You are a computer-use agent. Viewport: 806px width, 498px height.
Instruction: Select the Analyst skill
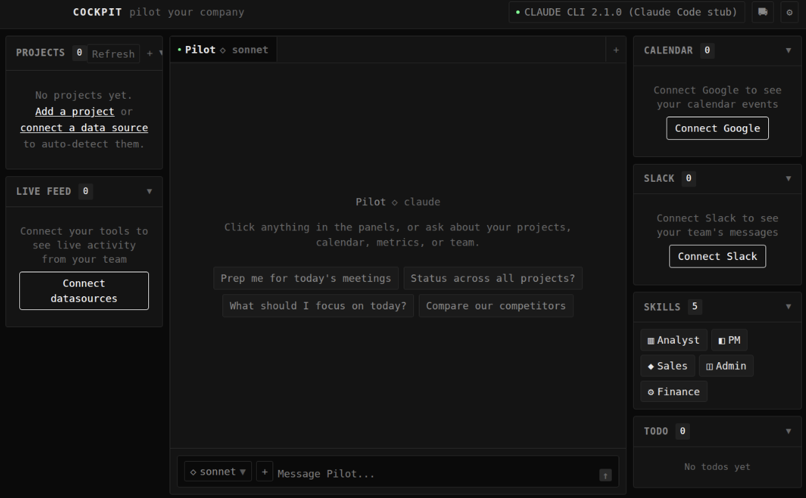673,340
